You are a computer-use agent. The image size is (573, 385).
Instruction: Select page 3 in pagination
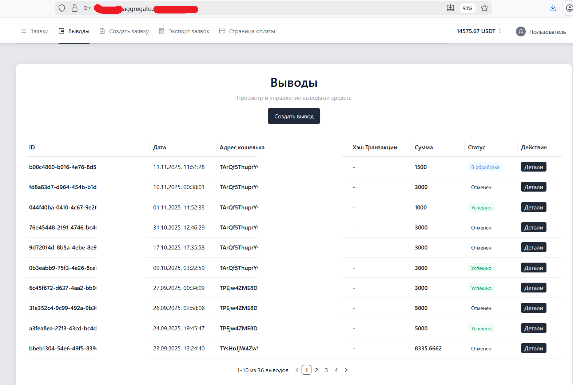[x=326, y=370]
